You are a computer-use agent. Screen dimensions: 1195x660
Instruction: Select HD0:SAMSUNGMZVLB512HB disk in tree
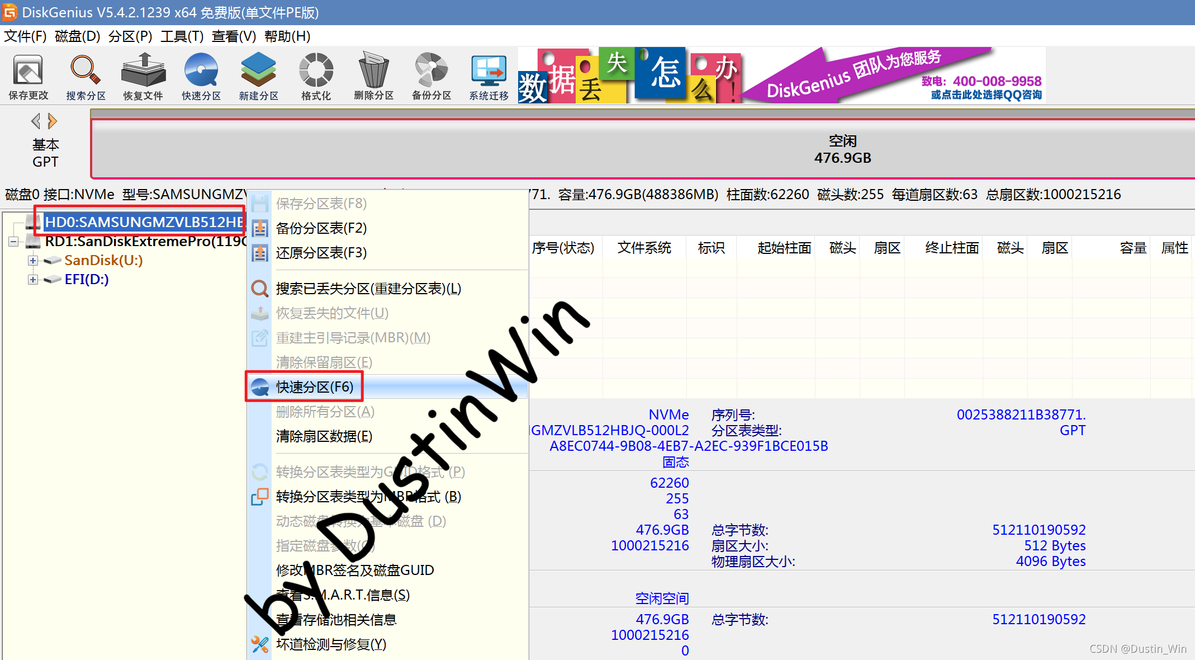pyautogui.click(x=144, y=222)
